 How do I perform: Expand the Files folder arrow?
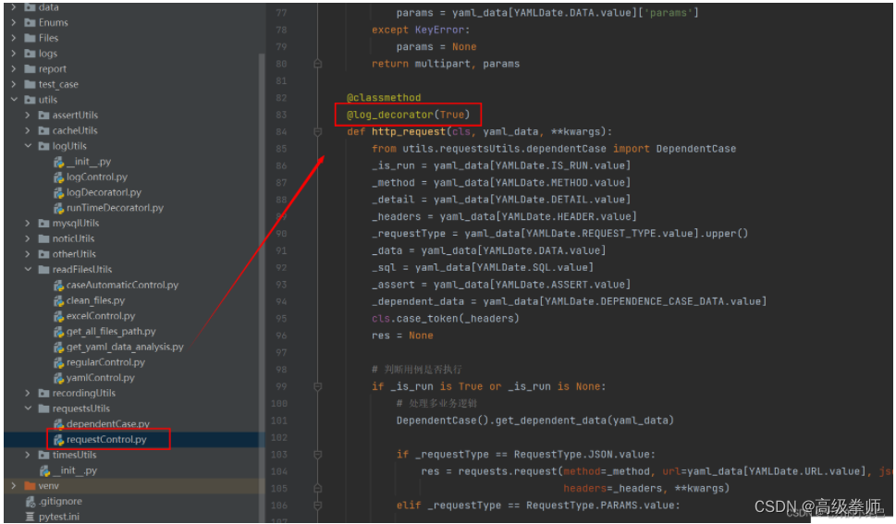click(x=14, y=38)
